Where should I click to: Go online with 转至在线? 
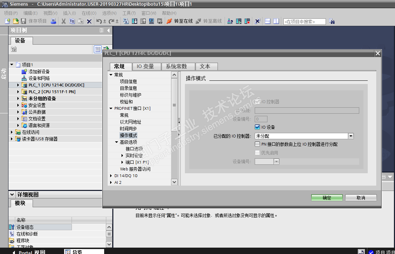tap(179, 21)
